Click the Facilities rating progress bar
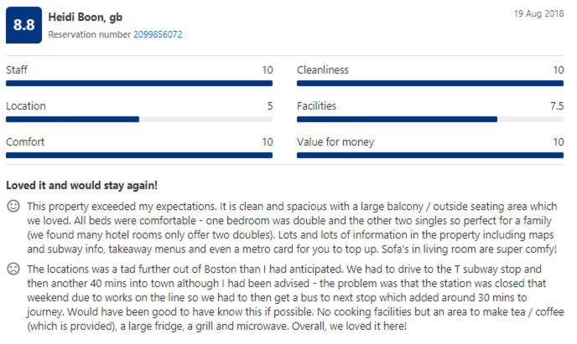Screen dimensions: 577x344 [430, 119]
